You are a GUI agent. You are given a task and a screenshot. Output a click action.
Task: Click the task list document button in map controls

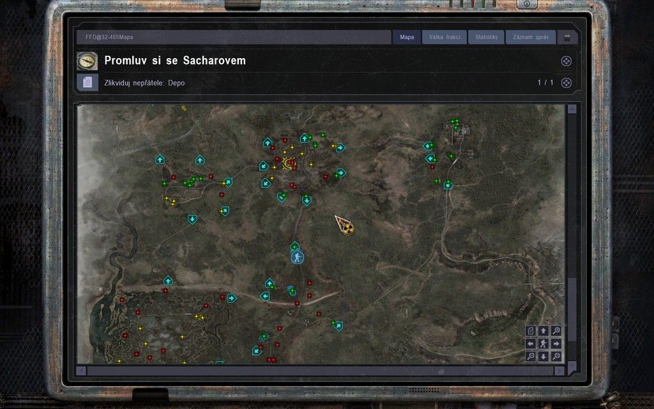531,331
